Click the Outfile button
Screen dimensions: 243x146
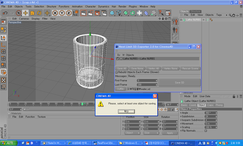120,89
